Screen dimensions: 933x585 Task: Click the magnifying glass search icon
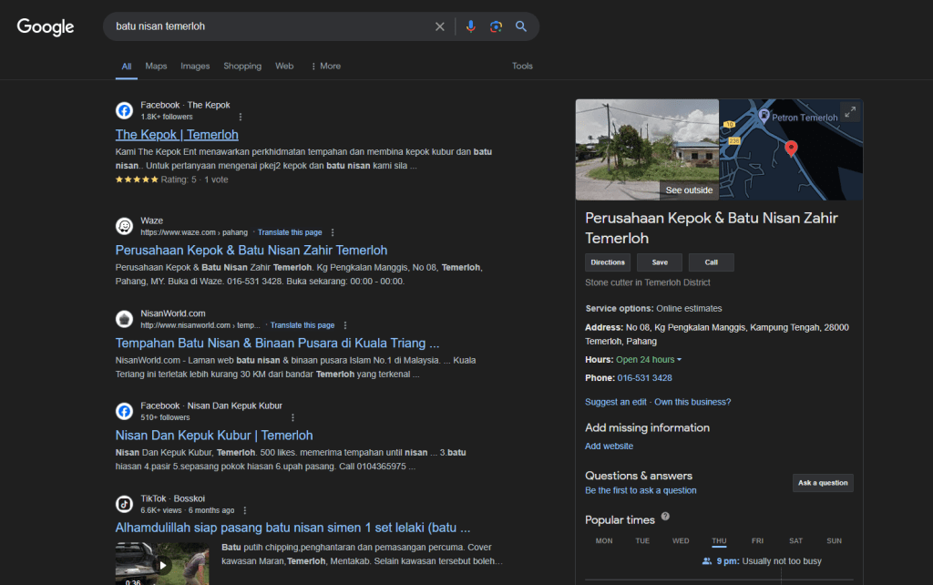point(521,26)
